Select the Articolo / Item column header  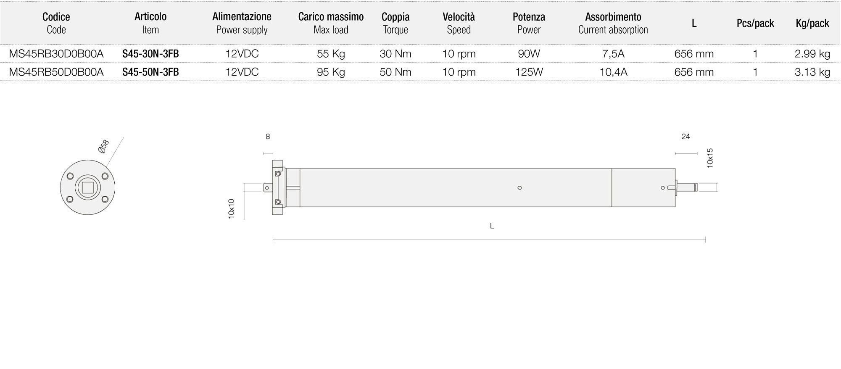(150, 23)
